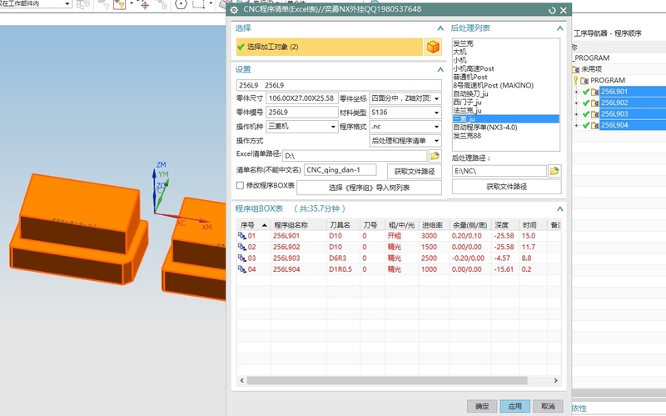Click the table horizontal scrollbar left arrow

(x=242, y=381)
